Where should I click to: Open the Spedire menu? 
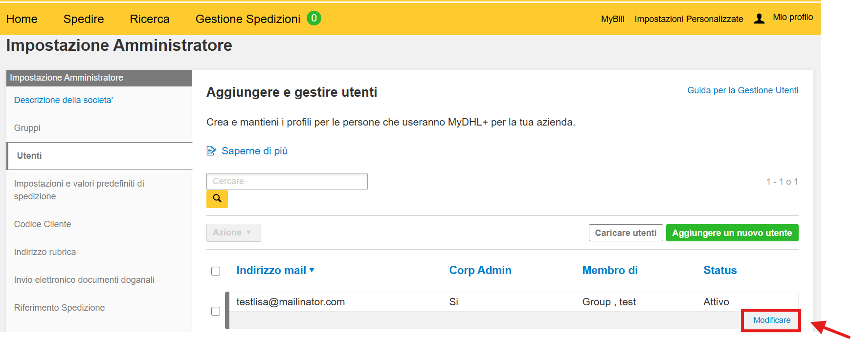point(84,19)
